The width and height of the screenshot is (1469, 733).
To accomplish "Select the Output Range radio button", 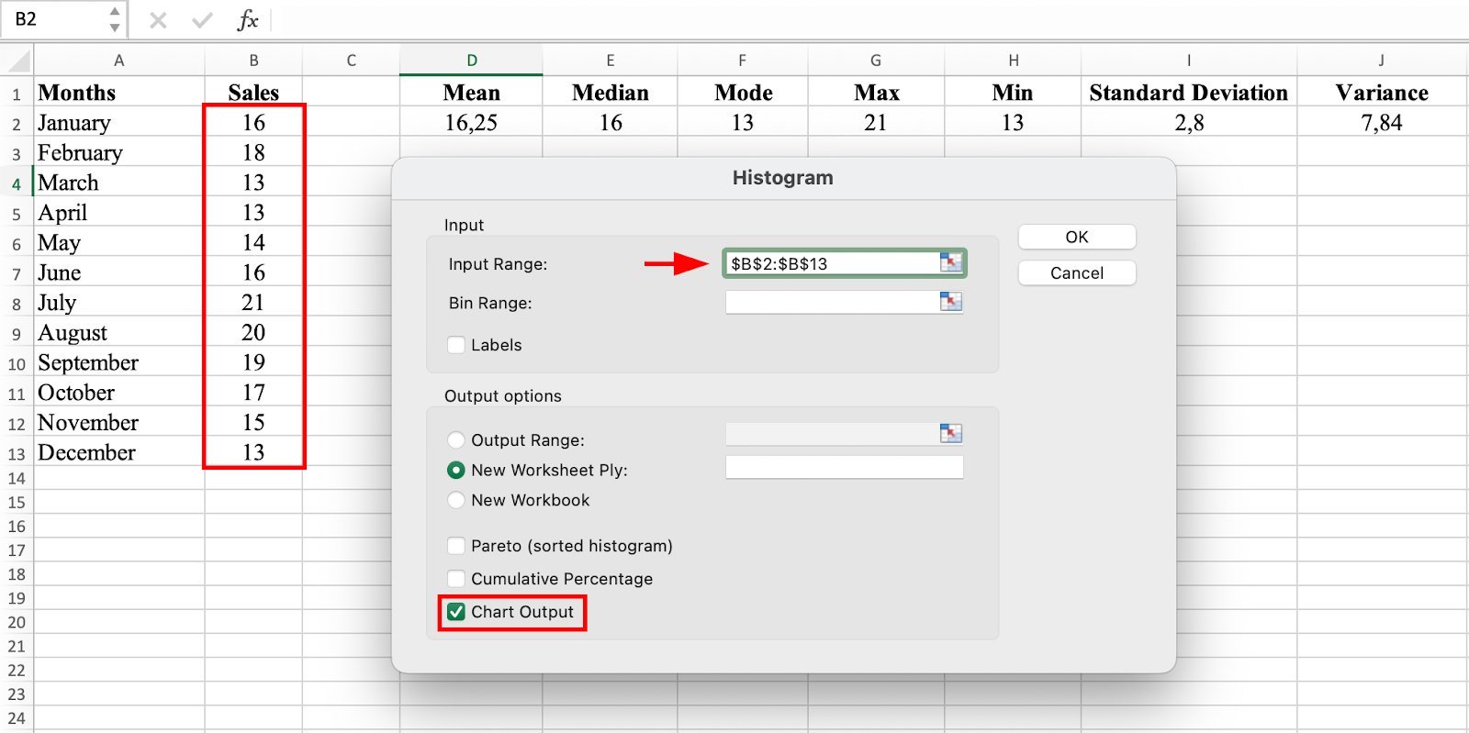I will (456, 440).
